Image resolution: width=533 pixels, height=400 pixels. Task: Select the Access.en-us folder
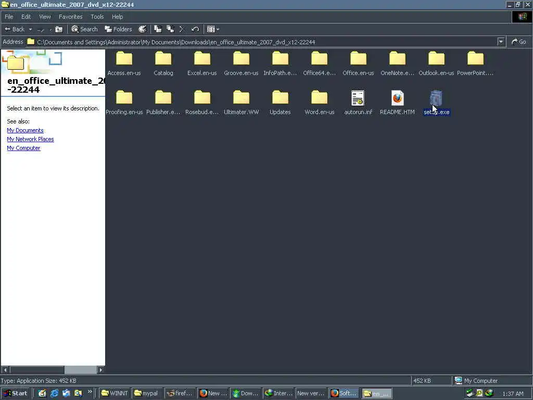click(124, 64)
